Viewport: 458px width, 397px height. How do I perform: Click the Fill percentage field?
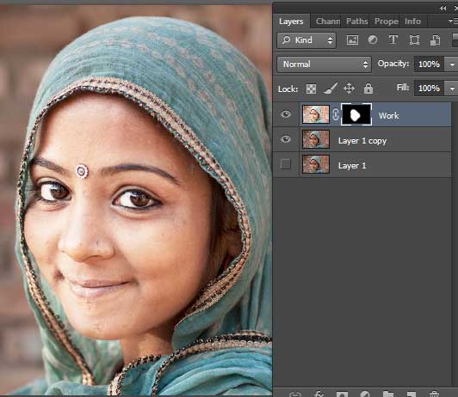[429, 88]
